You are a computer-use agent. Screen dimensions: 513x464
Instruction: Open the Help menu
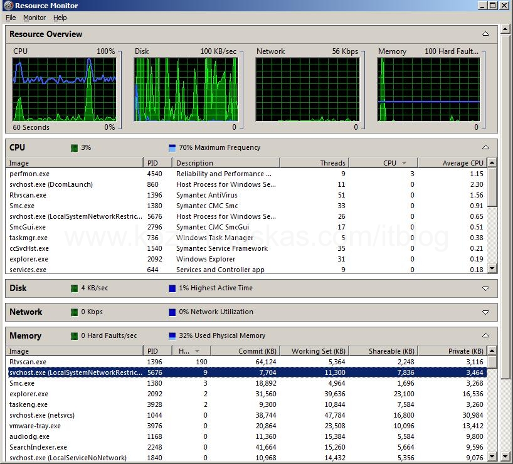60,18
